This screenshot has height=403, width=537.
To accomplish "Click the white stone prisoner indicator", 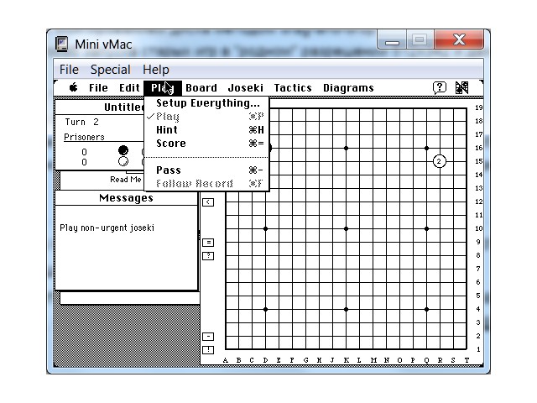I will [x=123, y=161].
